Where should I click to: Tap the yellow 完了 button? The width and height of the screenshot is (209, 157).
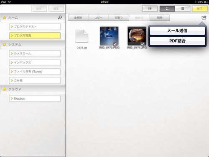(200, 9)
